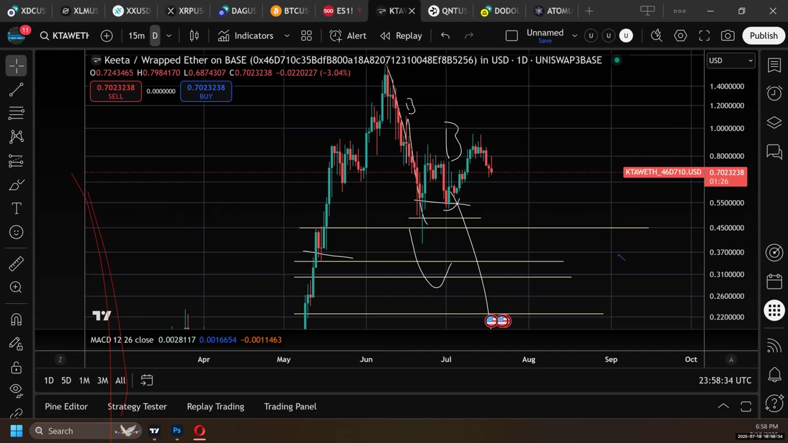The width and height of the screenshot is (788, 443).
Task: Select the 15m timeframe
Action: pos(137,36)
